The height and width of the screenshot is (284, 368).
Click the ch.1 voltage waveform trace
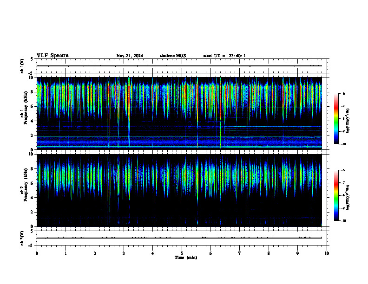click(x=179, y=66)
